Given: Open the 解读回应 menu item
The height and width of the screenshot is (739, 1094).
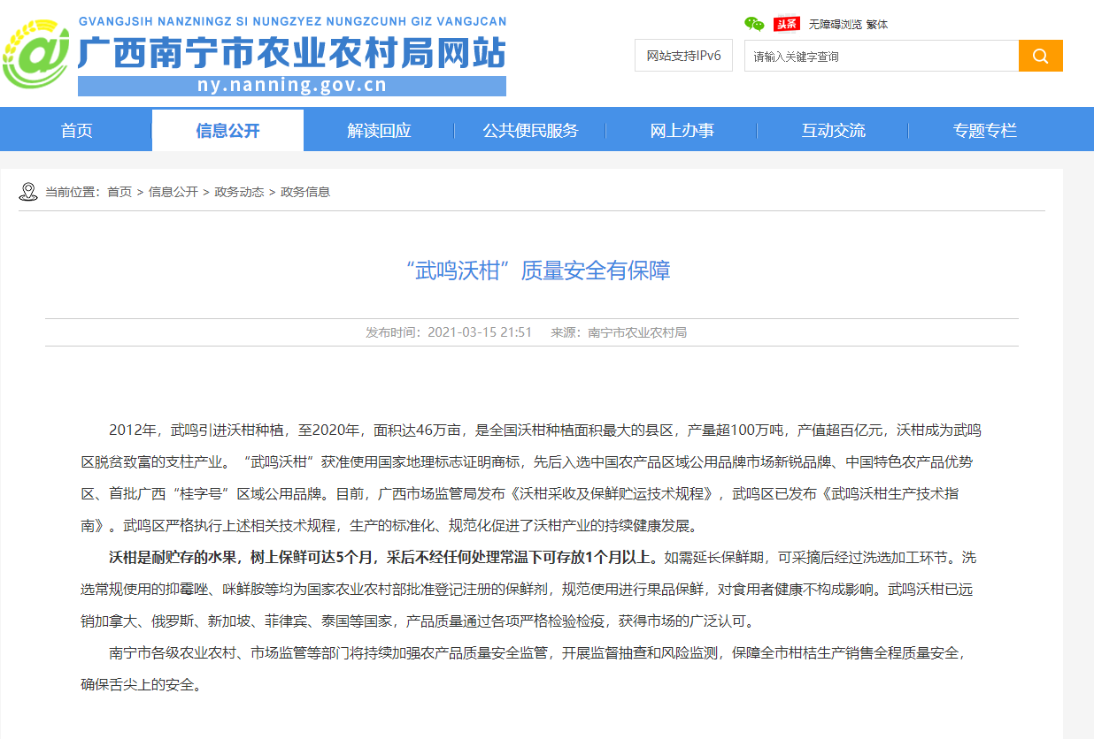Looking at the screenshot, I should [x=379, y=131].
